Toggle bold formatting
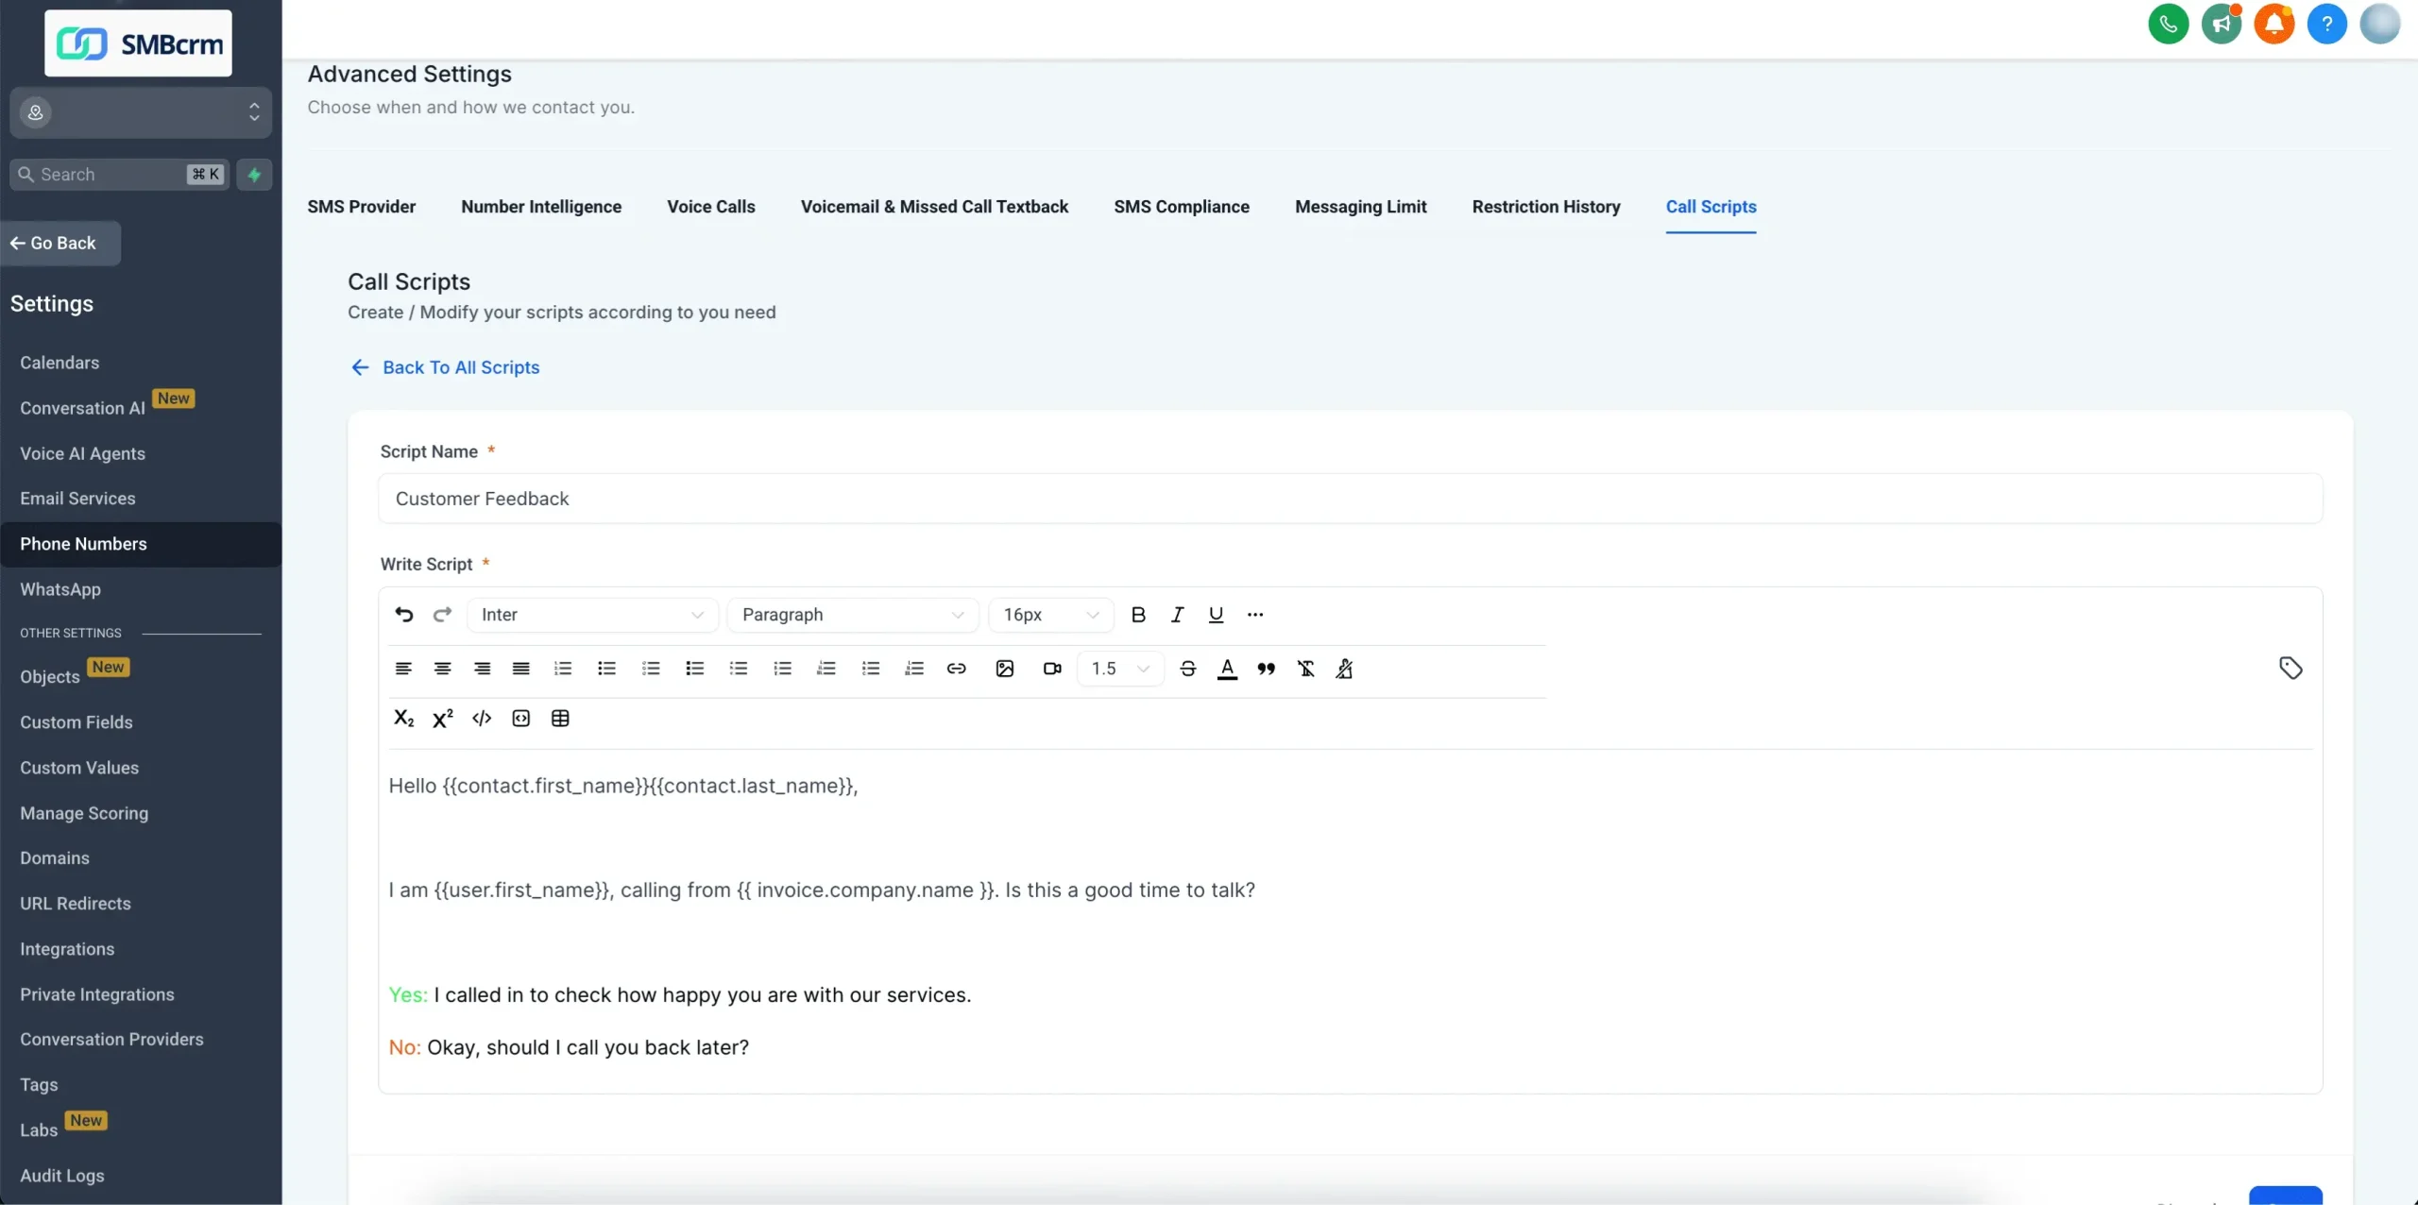This screenshot has width=2418, height=1205. [x=1138, y=615]
